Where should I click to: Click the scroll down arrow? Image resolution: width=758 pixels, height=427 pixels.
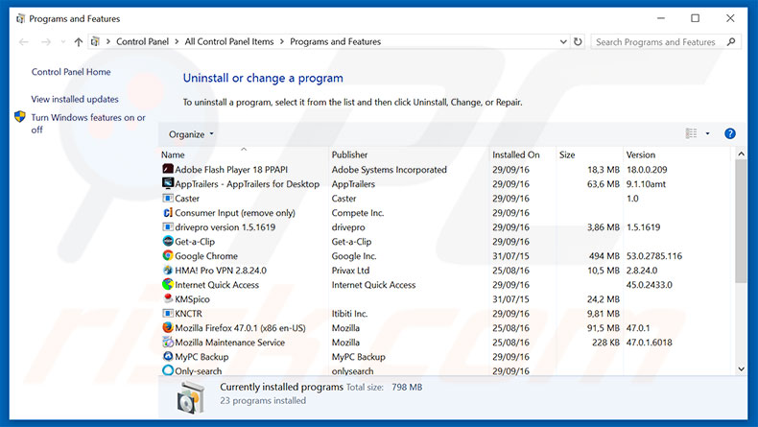tap(741, 369)
